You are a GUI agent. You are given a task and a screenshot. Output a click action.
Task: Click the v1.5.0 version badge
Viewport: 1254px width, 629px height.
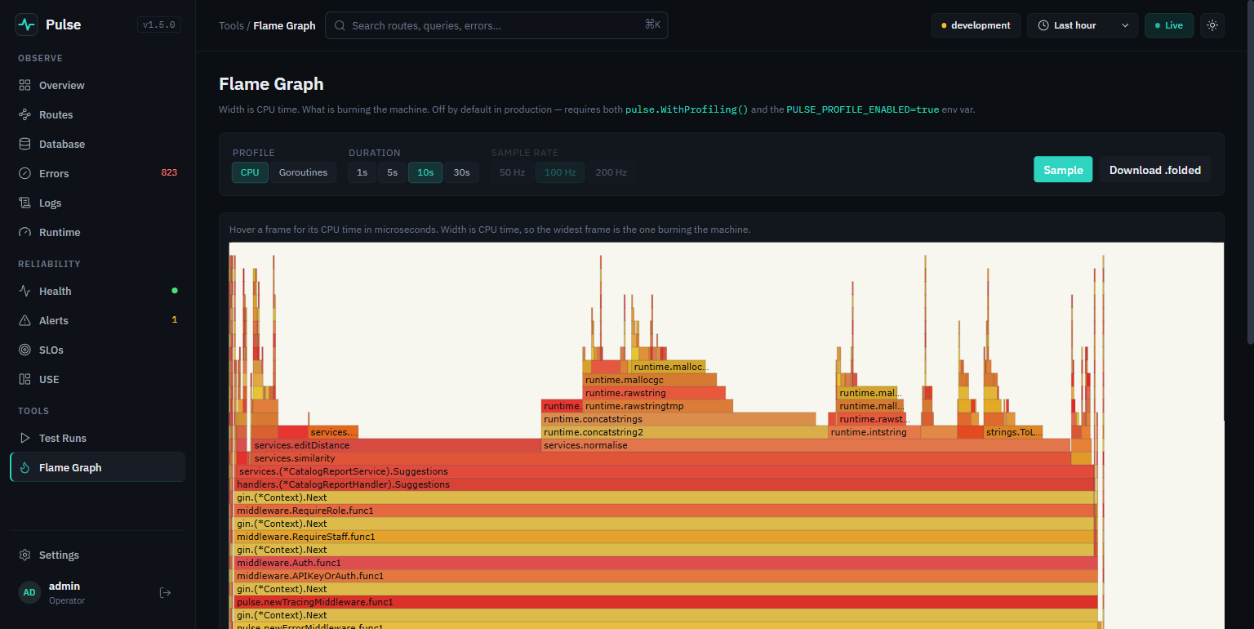coord(159,25)
